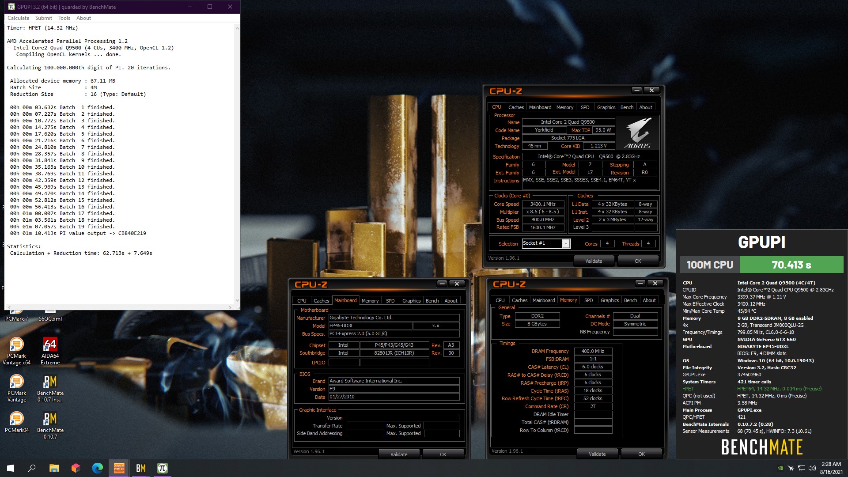Open About tab in top CPU-Z window
Viewport: 848px width, 477px height.
click(x=646, y=107)
